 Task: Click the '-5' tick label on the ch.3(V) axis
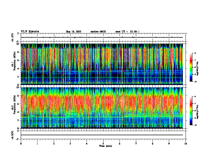click(x=18, y=139)
